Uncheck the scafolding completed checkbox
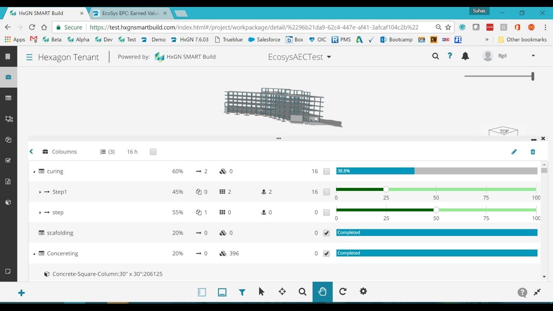Viewport: 553px width, 311px height. click(327, 233)
